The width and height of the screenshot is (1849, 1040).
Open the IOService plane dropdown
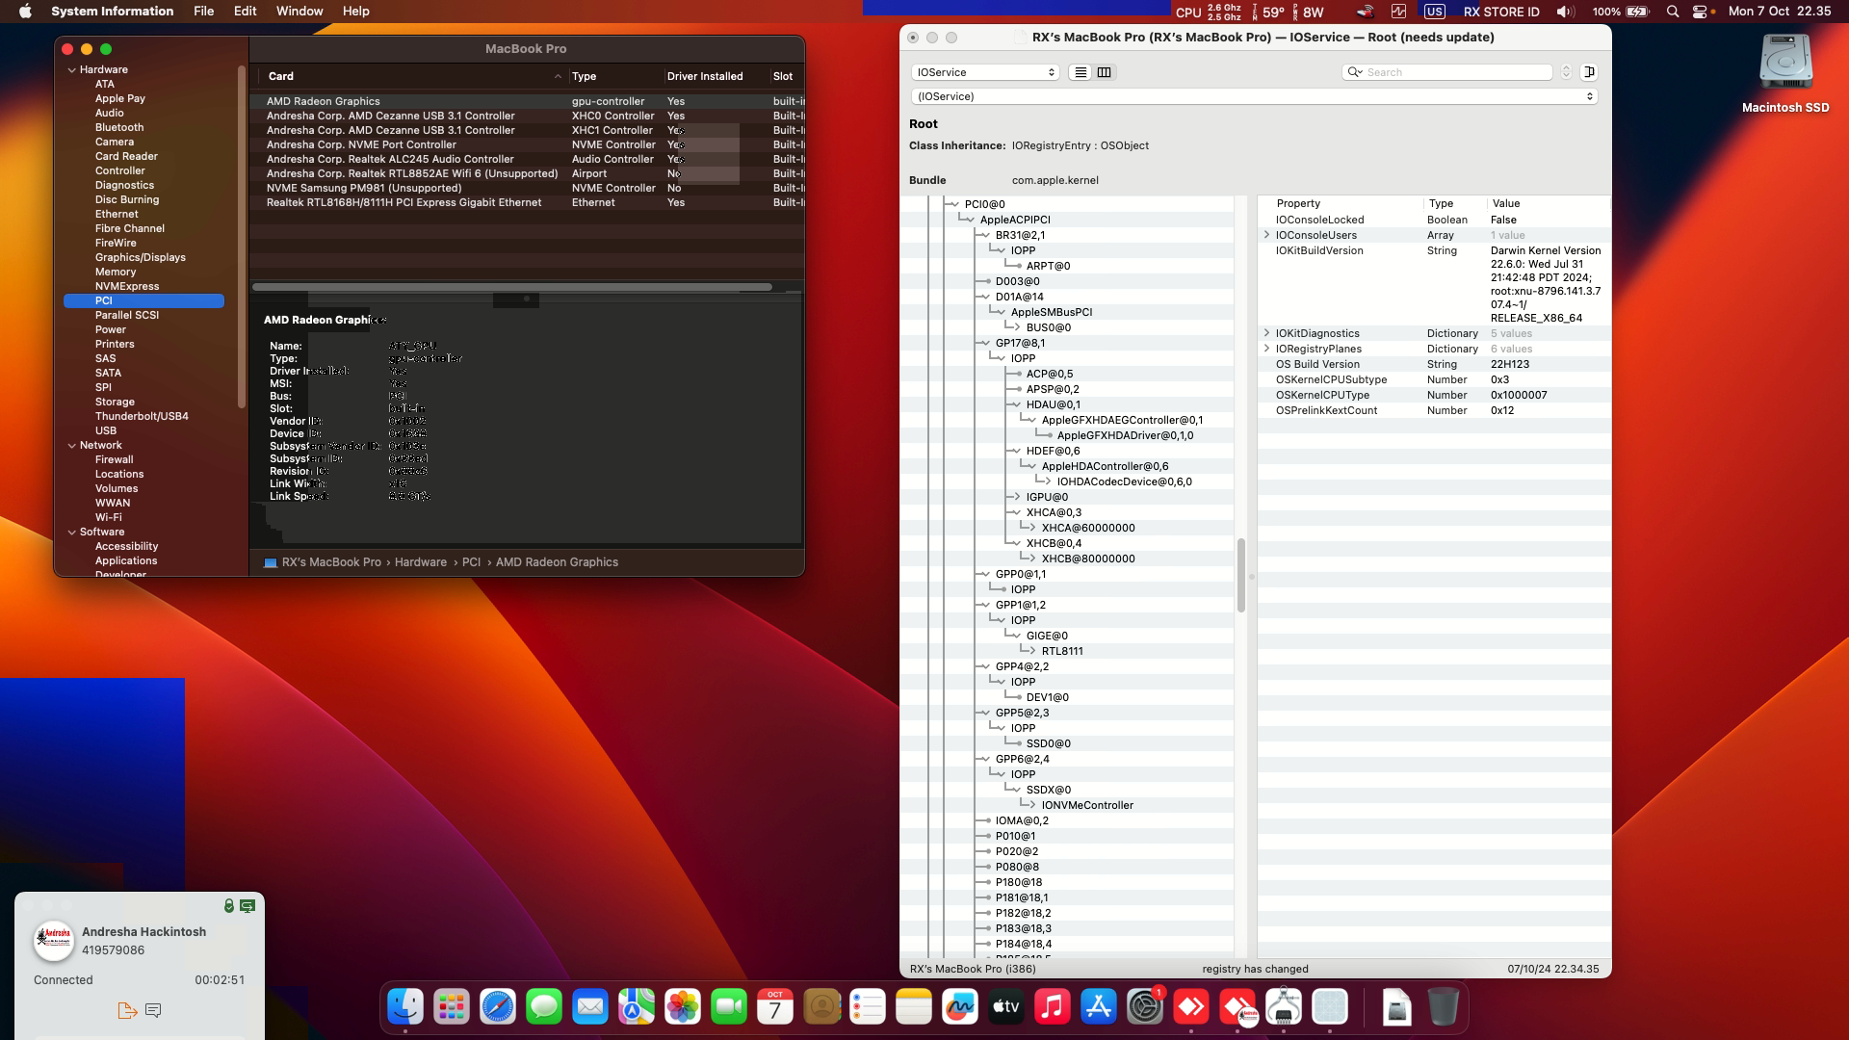click(985, 72)
